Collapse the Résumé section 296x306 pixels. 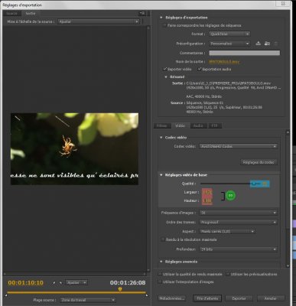[x=166, y=76]
